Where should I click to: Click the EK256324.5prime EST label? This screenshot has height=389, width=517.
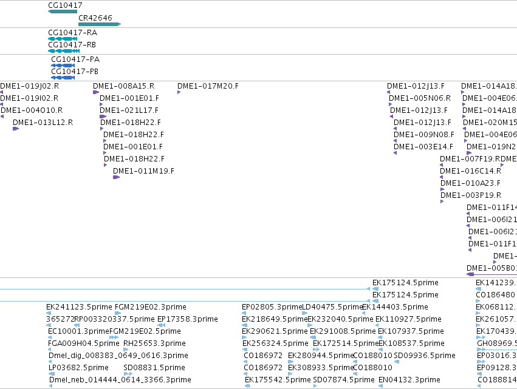click(x=275, y=344)
